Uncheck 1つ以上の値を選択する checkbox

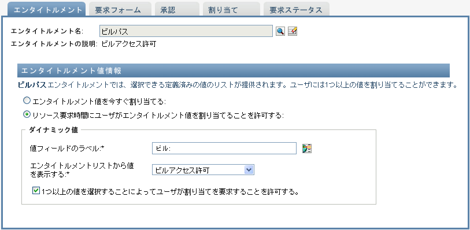(x=36, y=191)
